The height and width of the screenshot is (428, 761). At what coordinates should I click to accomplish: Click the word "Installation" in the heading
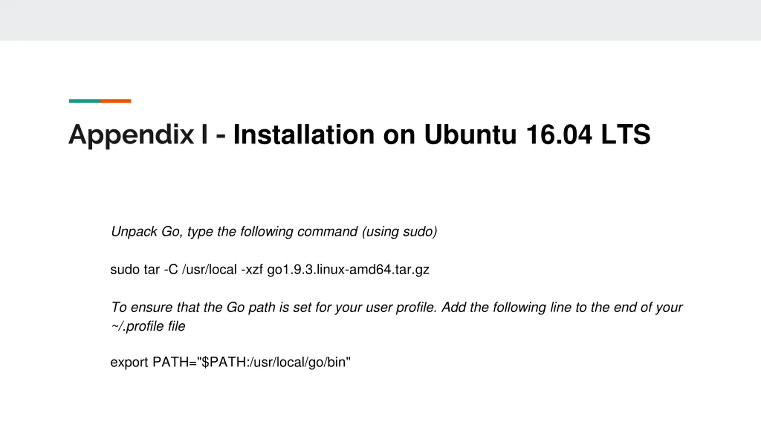tap(304, 135)
